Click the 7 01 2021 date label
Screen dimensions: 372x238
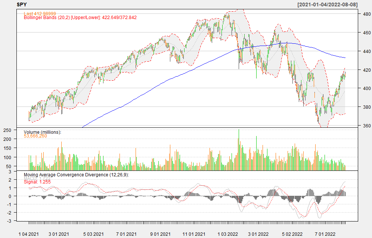(x=126, y=234)
